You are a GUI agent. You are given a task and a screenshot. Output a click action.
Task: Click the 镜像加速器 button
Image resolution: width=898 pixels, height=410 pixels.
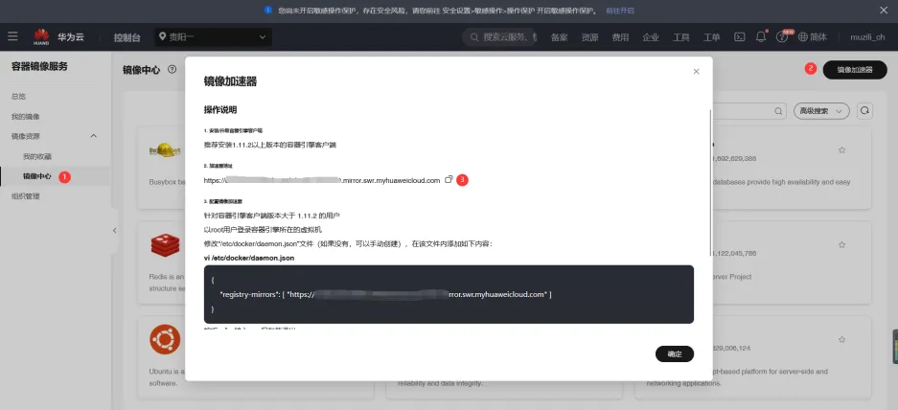[855, 69]
